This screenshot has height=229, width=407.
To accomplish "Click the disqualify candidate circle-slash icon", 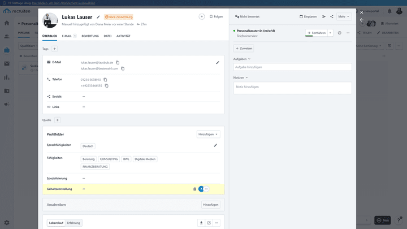I will coord(339,33).
